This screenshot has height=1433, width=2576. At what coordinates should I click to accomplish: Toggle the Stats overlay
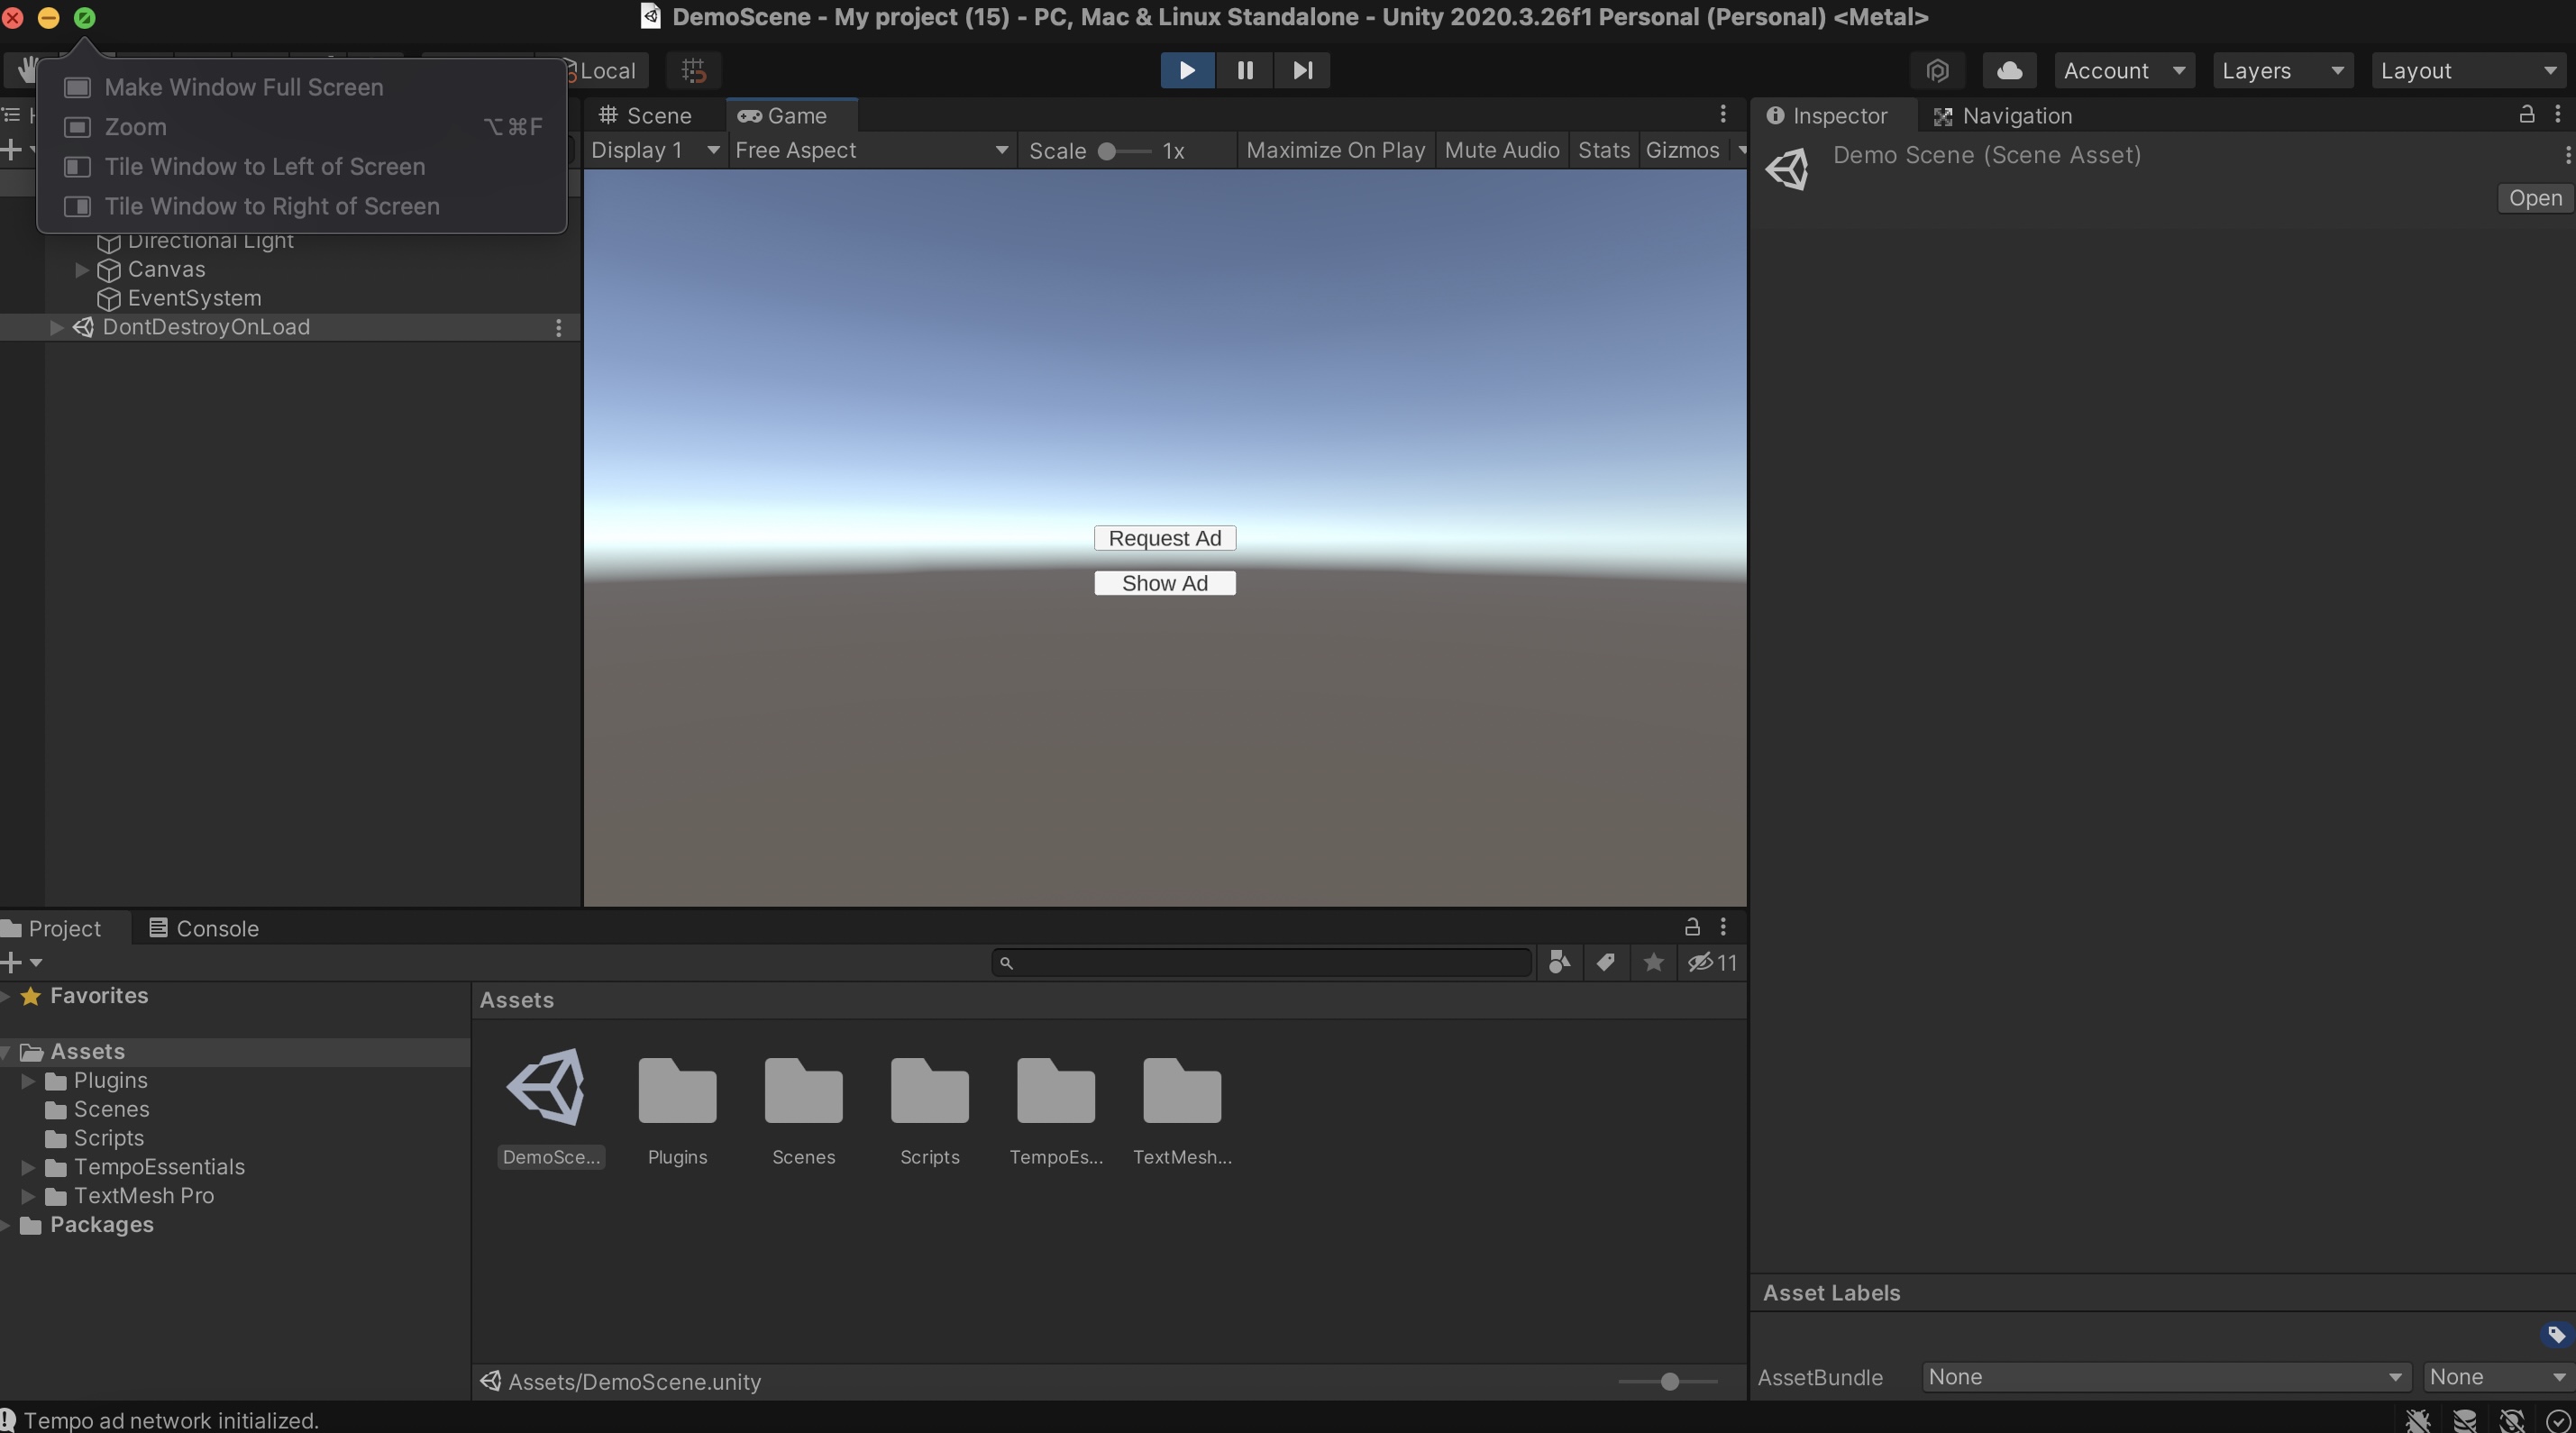point(1603,150)
